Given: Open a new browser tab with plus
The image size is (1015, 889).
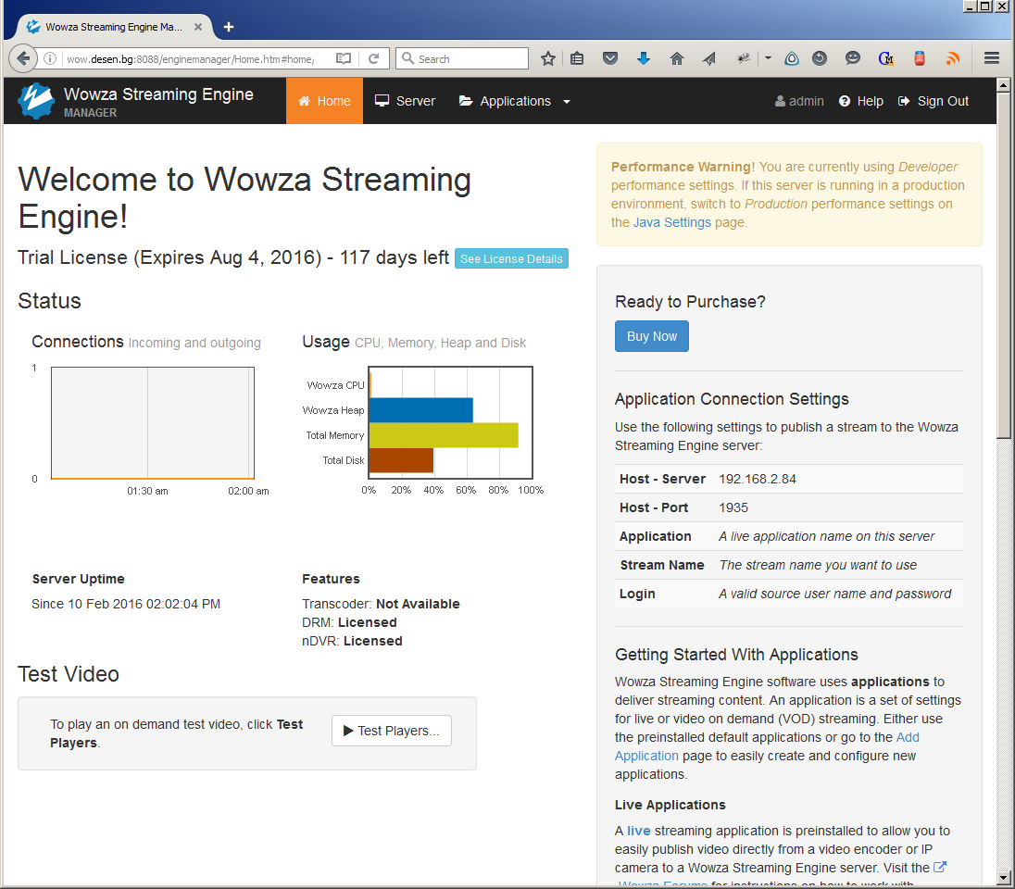Looking at the screenshot, I should (229, 27).
